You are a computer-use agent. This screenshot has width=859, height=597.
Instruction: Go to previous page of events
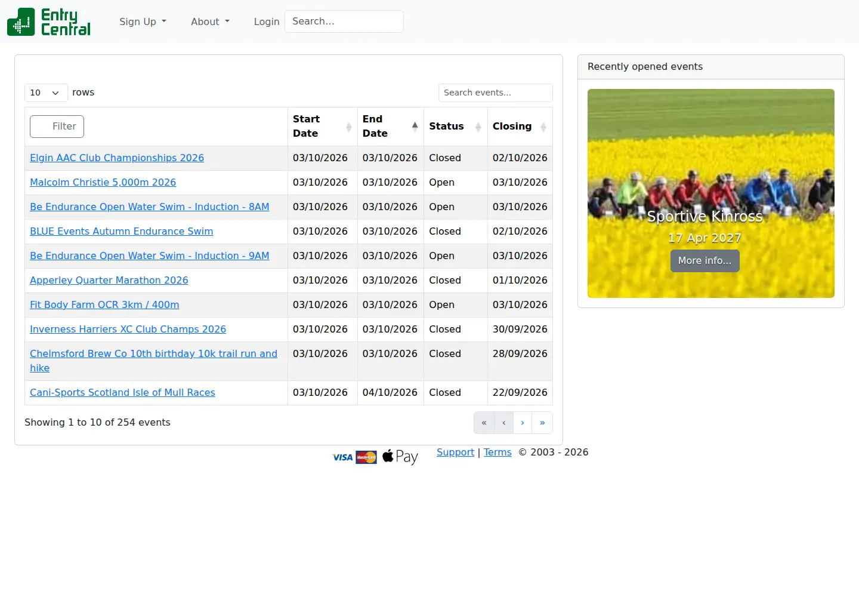point(503,423)
